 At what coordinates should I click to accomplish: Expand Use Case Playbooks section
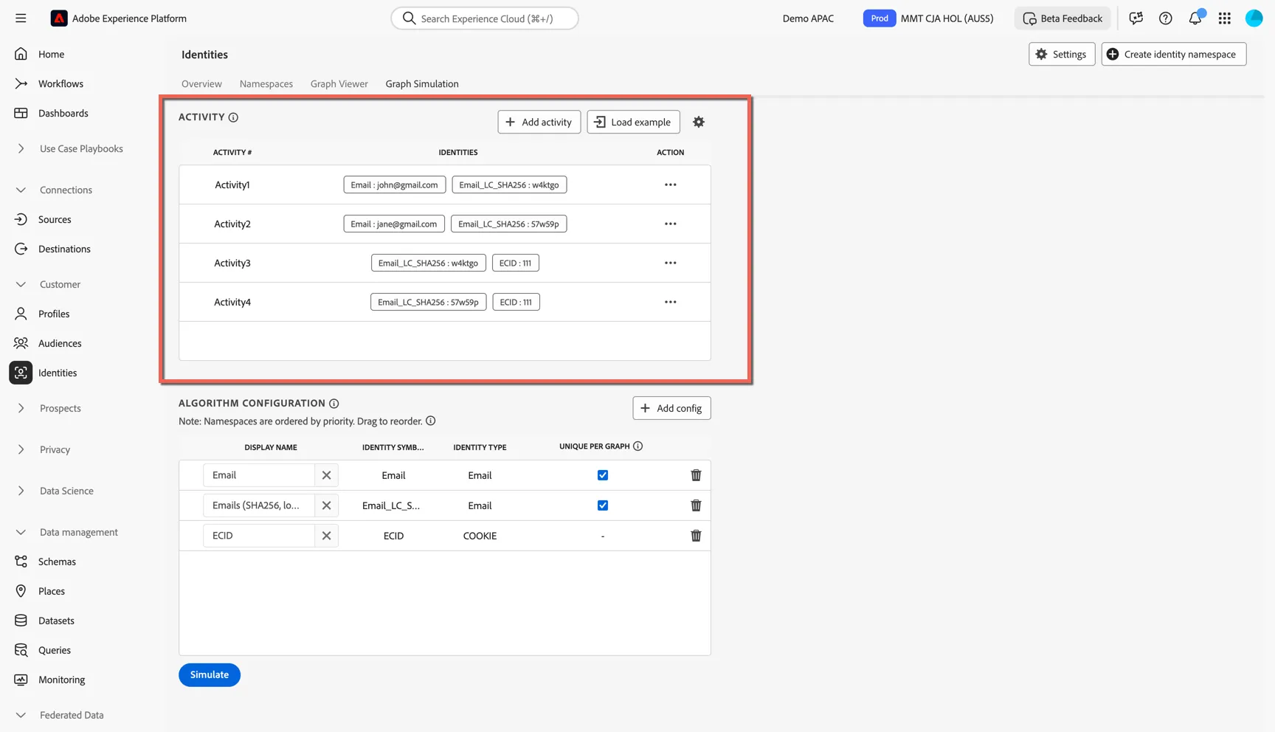[x=21, y=148]
